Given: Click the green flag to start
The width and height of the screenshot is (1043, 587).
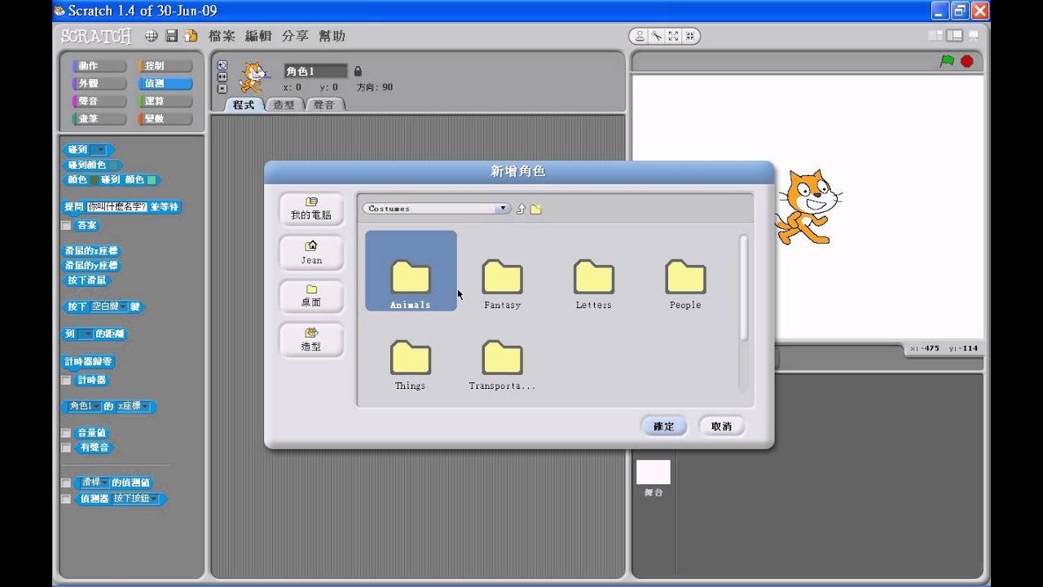Looking at the screenshot, I should click(947, 61).
